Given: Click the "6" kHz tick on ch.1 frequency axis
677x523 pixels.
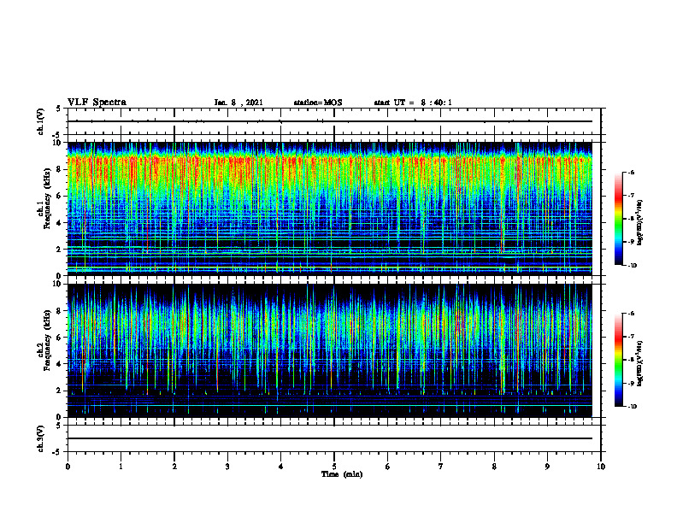Looking at the screenshot, I should pyautogui.click(x=60, y=196).
